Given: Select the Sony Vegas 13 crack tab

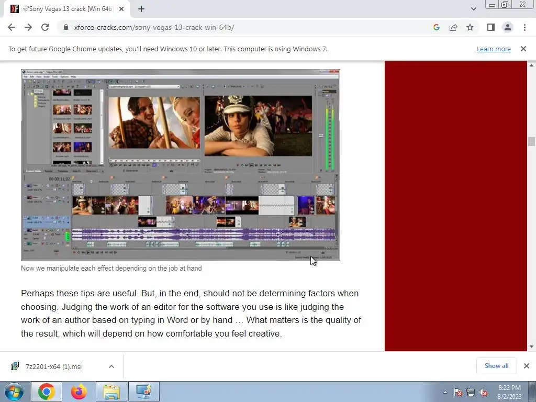Looking at the screenshot, I should [x=66, y=9].
